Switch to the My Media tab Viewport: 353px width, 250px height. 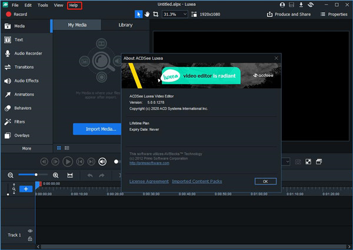[77, 25]
